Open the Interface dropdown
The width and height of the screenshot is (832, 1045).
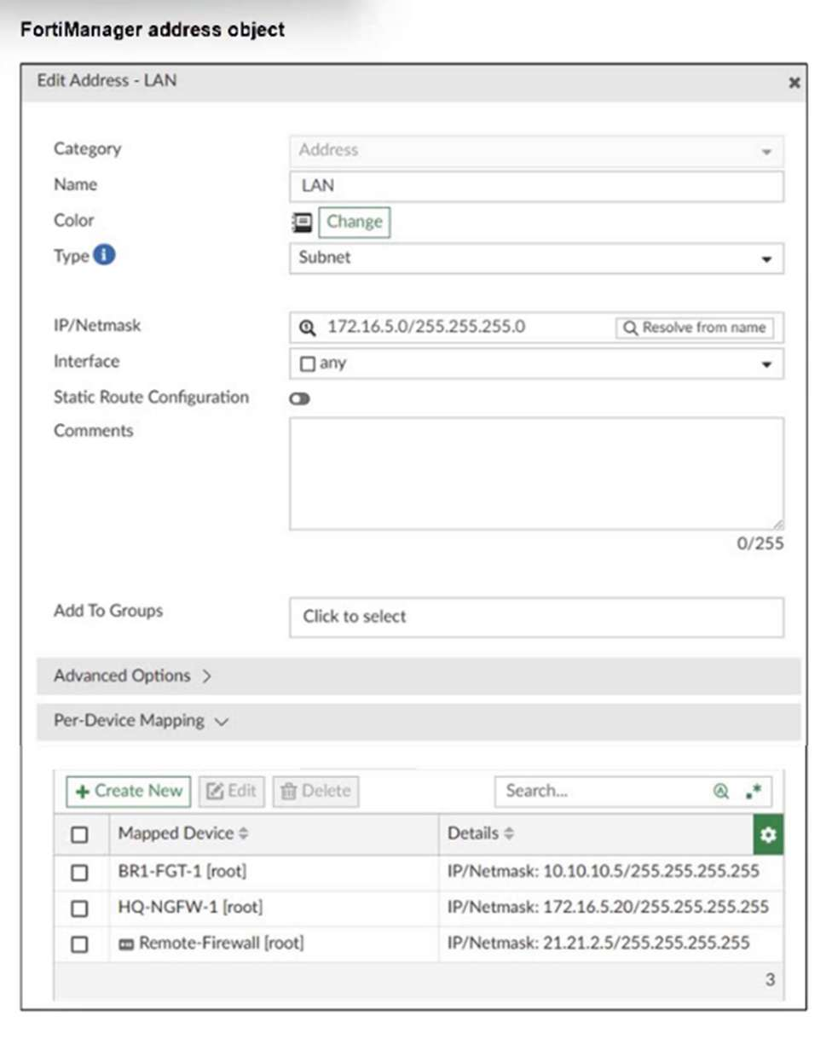coord(535,363)
